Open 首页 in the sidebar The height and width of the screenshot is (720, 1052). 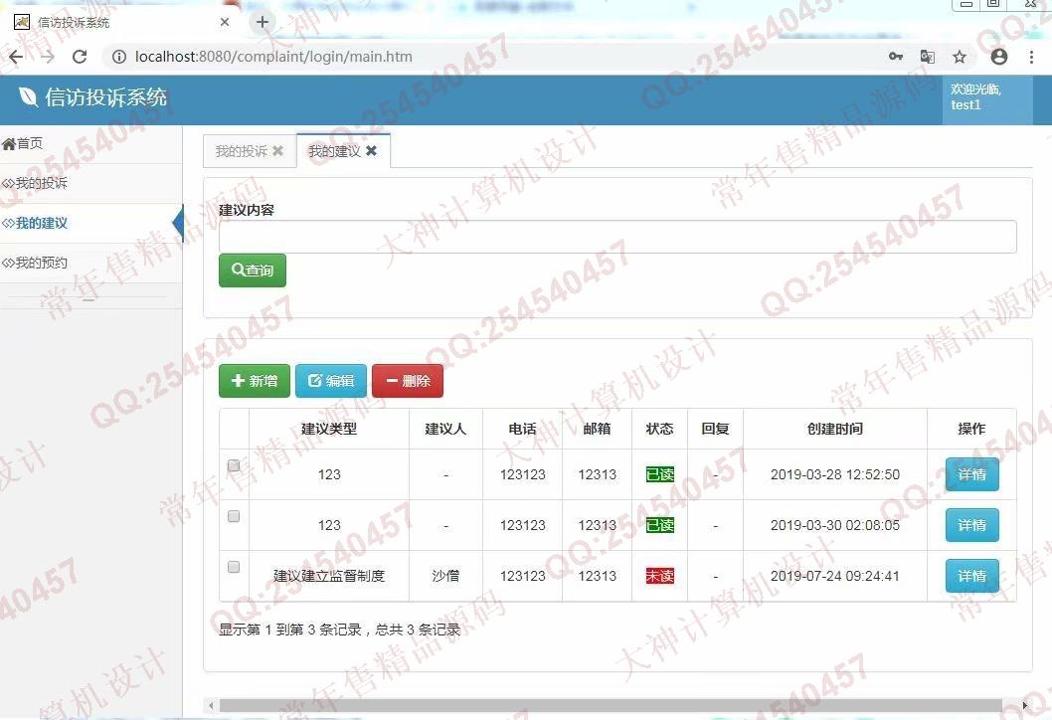(90, 143)
